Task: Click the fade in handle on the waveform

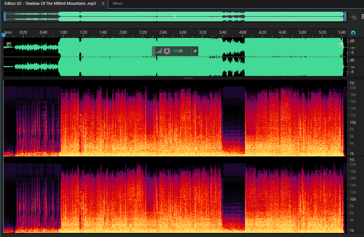Action: click(x=9, y=44)
